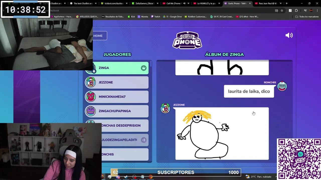Open the browser extensions puzzle icon
The height and width of the screenshot is (180, 321).
point(296,10)
